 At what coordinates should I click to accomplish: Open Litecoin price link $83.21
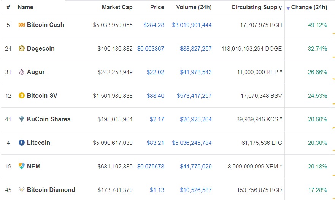[x=156, y=143]
